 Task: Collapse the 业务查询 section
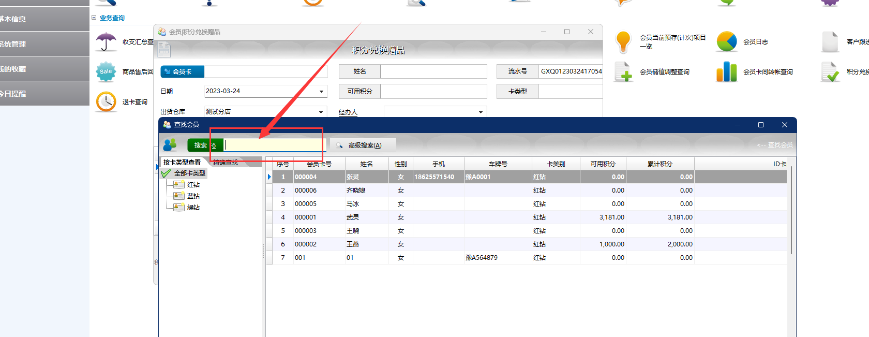pos(94,18)
